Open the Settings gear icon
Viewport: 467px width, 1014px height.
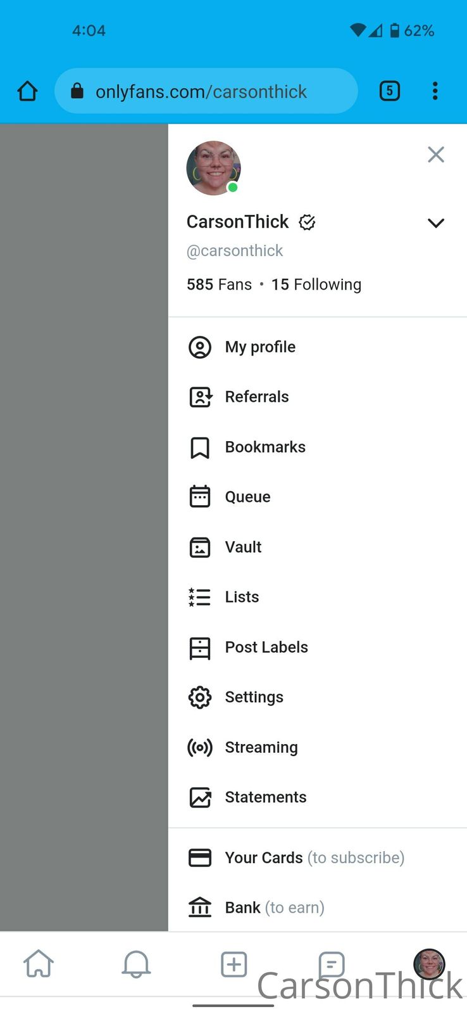[200, 697]
